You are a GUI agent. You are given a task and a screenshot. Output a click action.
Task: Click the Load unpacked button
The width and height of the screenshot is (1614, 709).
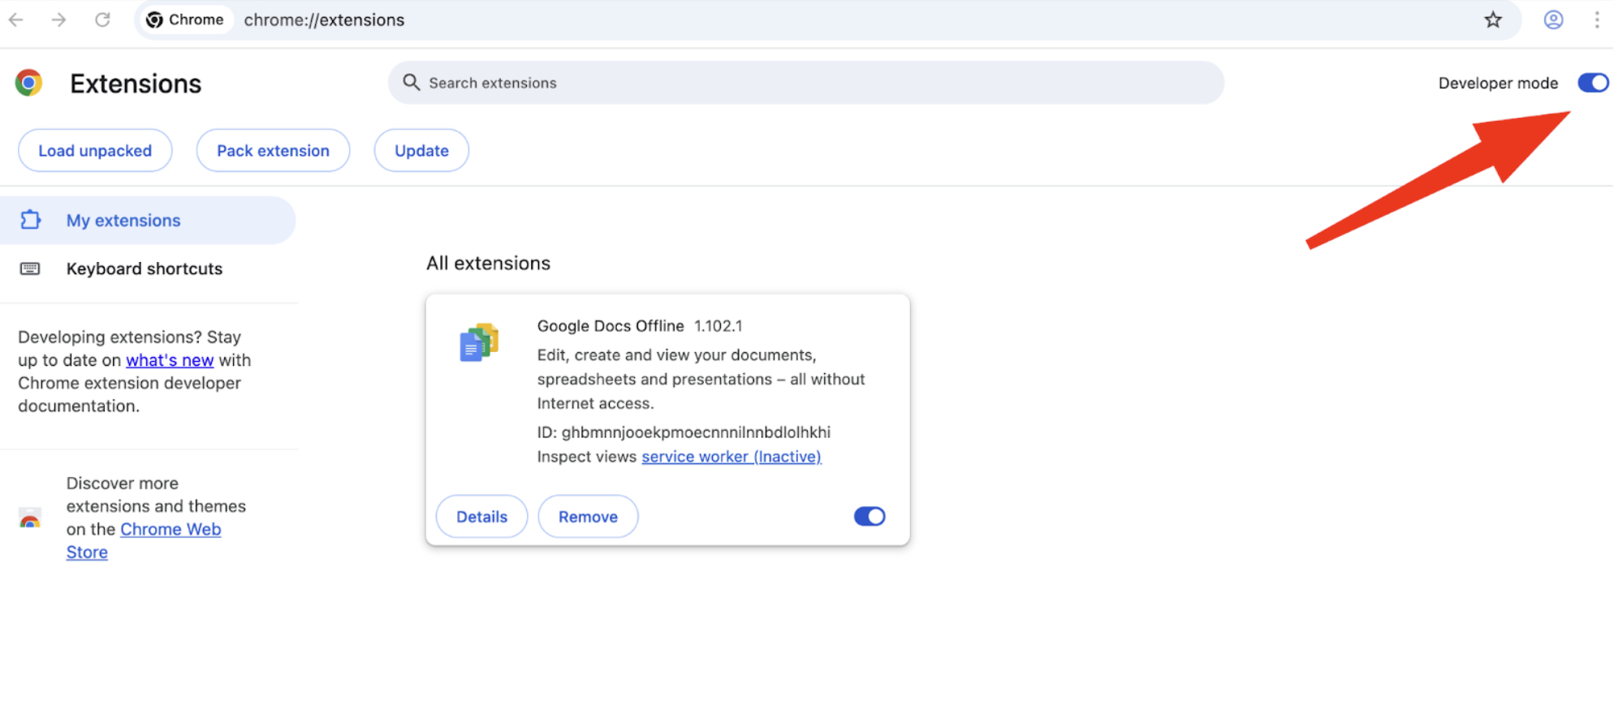tap(95, 150)
